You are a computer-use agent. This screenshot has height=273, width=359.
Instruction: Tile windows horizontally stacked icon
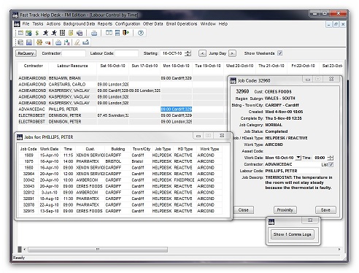click(x=117, y=33)
